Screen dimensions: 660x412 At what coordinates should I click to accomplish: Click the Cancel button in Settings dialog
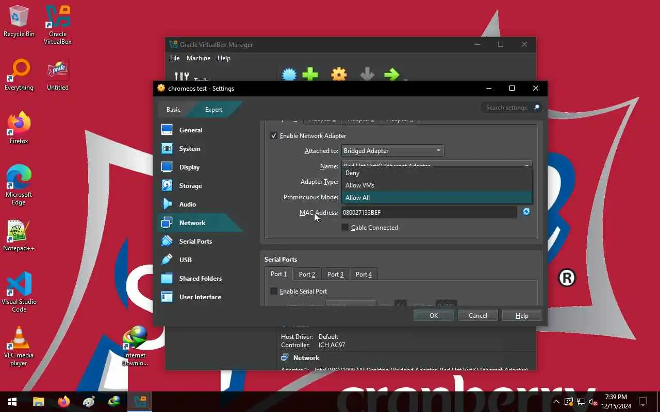click(x=478, y=316)
